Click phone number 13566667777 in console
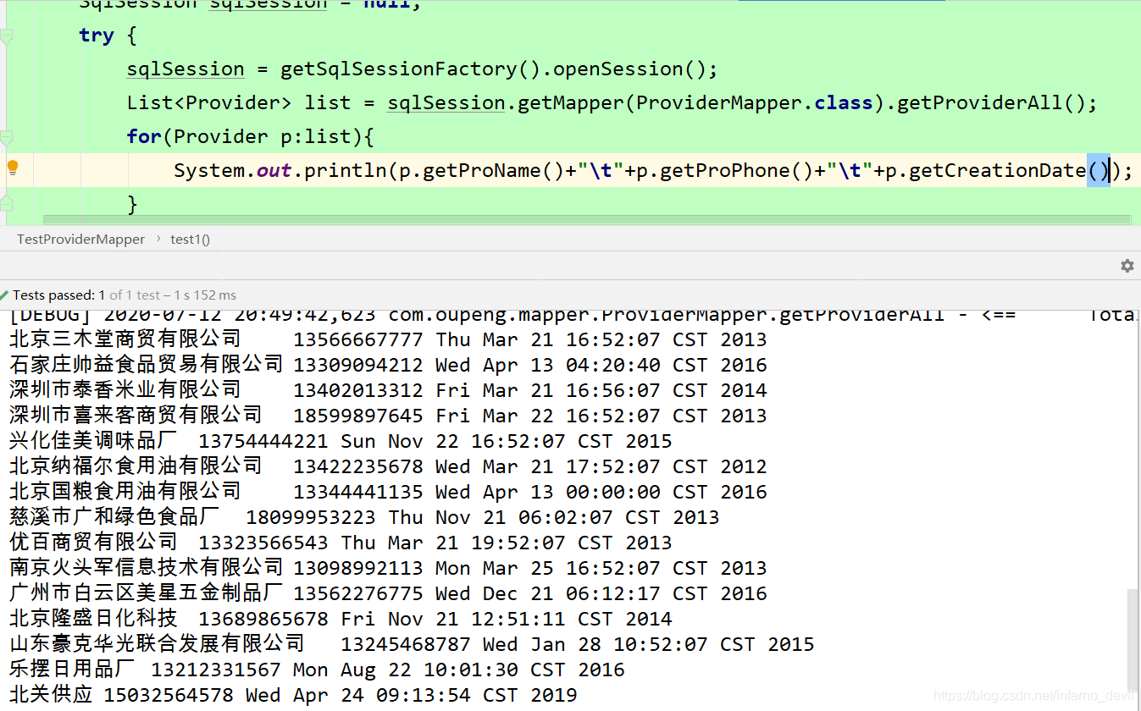 point(358,339)
